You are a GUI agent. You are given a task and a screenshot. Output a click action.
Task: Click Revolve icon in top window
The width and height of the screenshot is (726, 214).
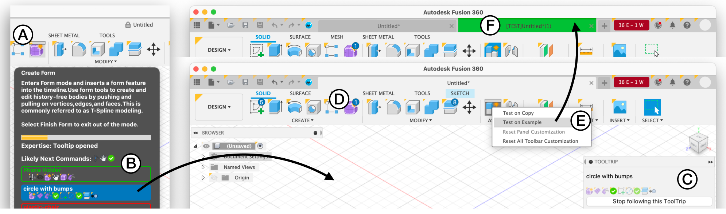[x=294, y=51]
